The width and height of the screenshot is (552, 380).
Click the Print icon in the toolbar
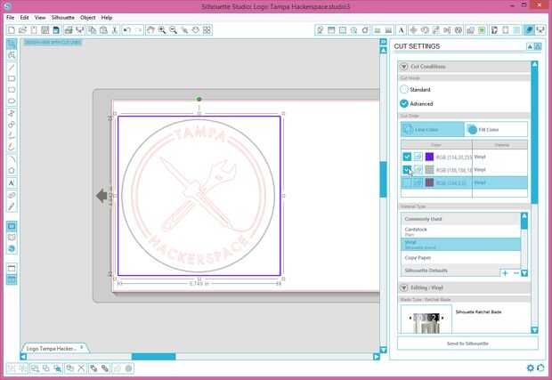[x=69, y=30]
